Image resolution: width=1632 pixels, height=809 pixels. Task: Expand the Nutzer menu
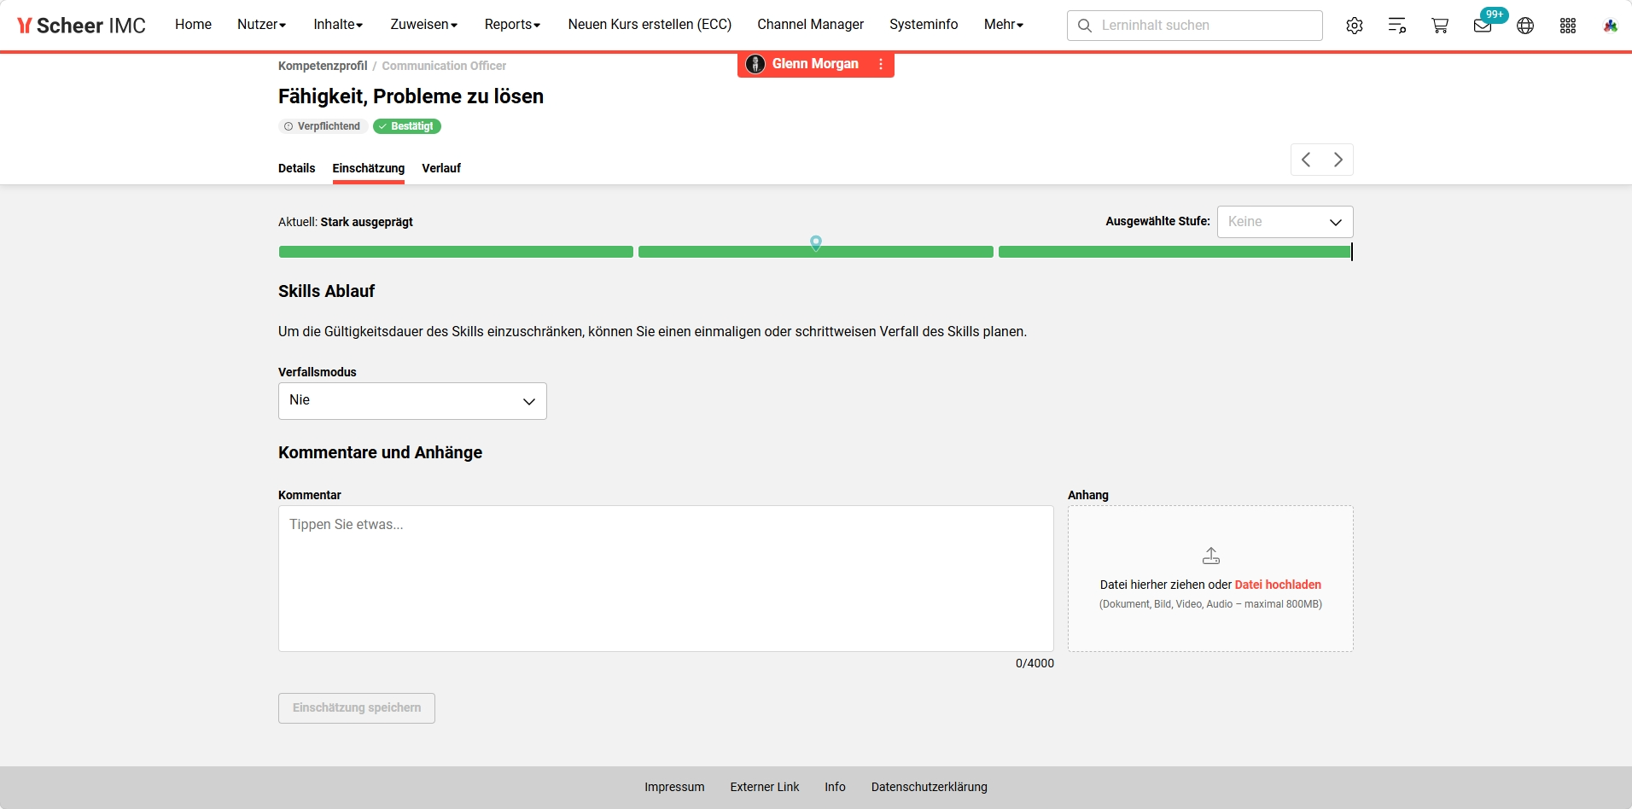coord(261,25)
